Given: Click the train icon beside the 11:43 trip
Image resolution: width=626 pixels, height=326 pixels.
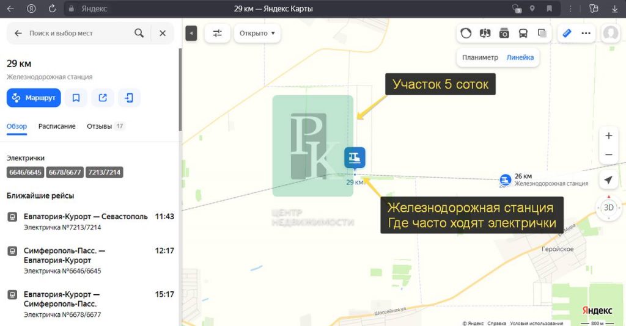Looking at the screenshot, I should (12, 217).
